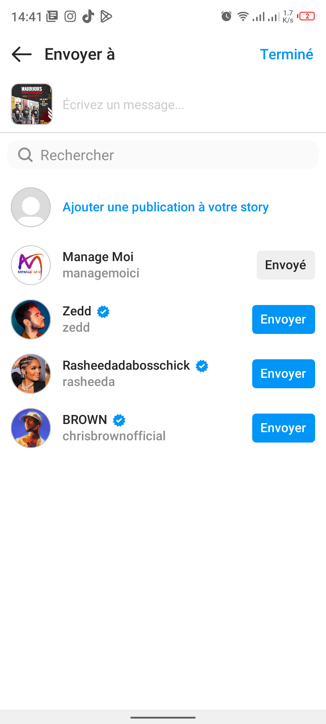Image resolution: width=326 pixels, height=724 pixels.
Task: Send the post to Zedd
Action: [x=283, y=319]
